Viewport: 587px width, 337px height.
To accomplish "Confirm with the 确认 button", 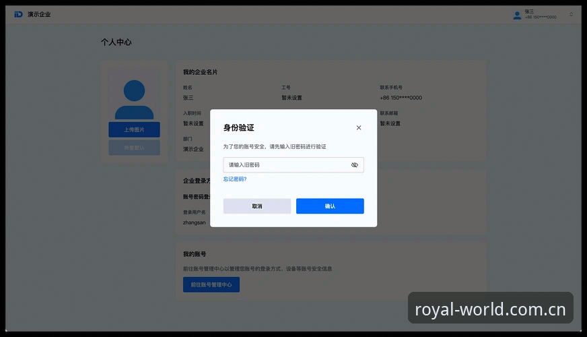I will [x=330, y=206].
